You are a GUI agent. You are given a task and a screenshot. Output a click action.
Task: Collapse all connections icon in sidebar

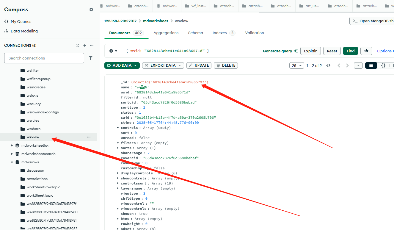click(x=78, y=46)
